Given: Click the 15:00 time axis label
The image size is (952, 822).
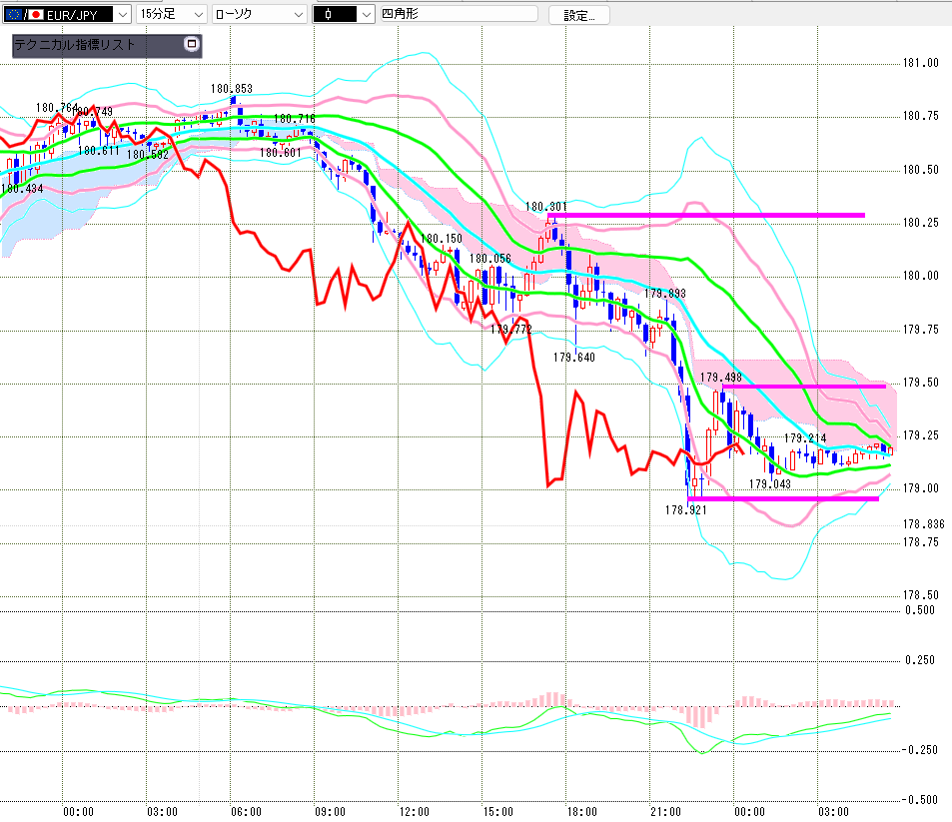Looking at the screenshot, I should coord(498,812).
